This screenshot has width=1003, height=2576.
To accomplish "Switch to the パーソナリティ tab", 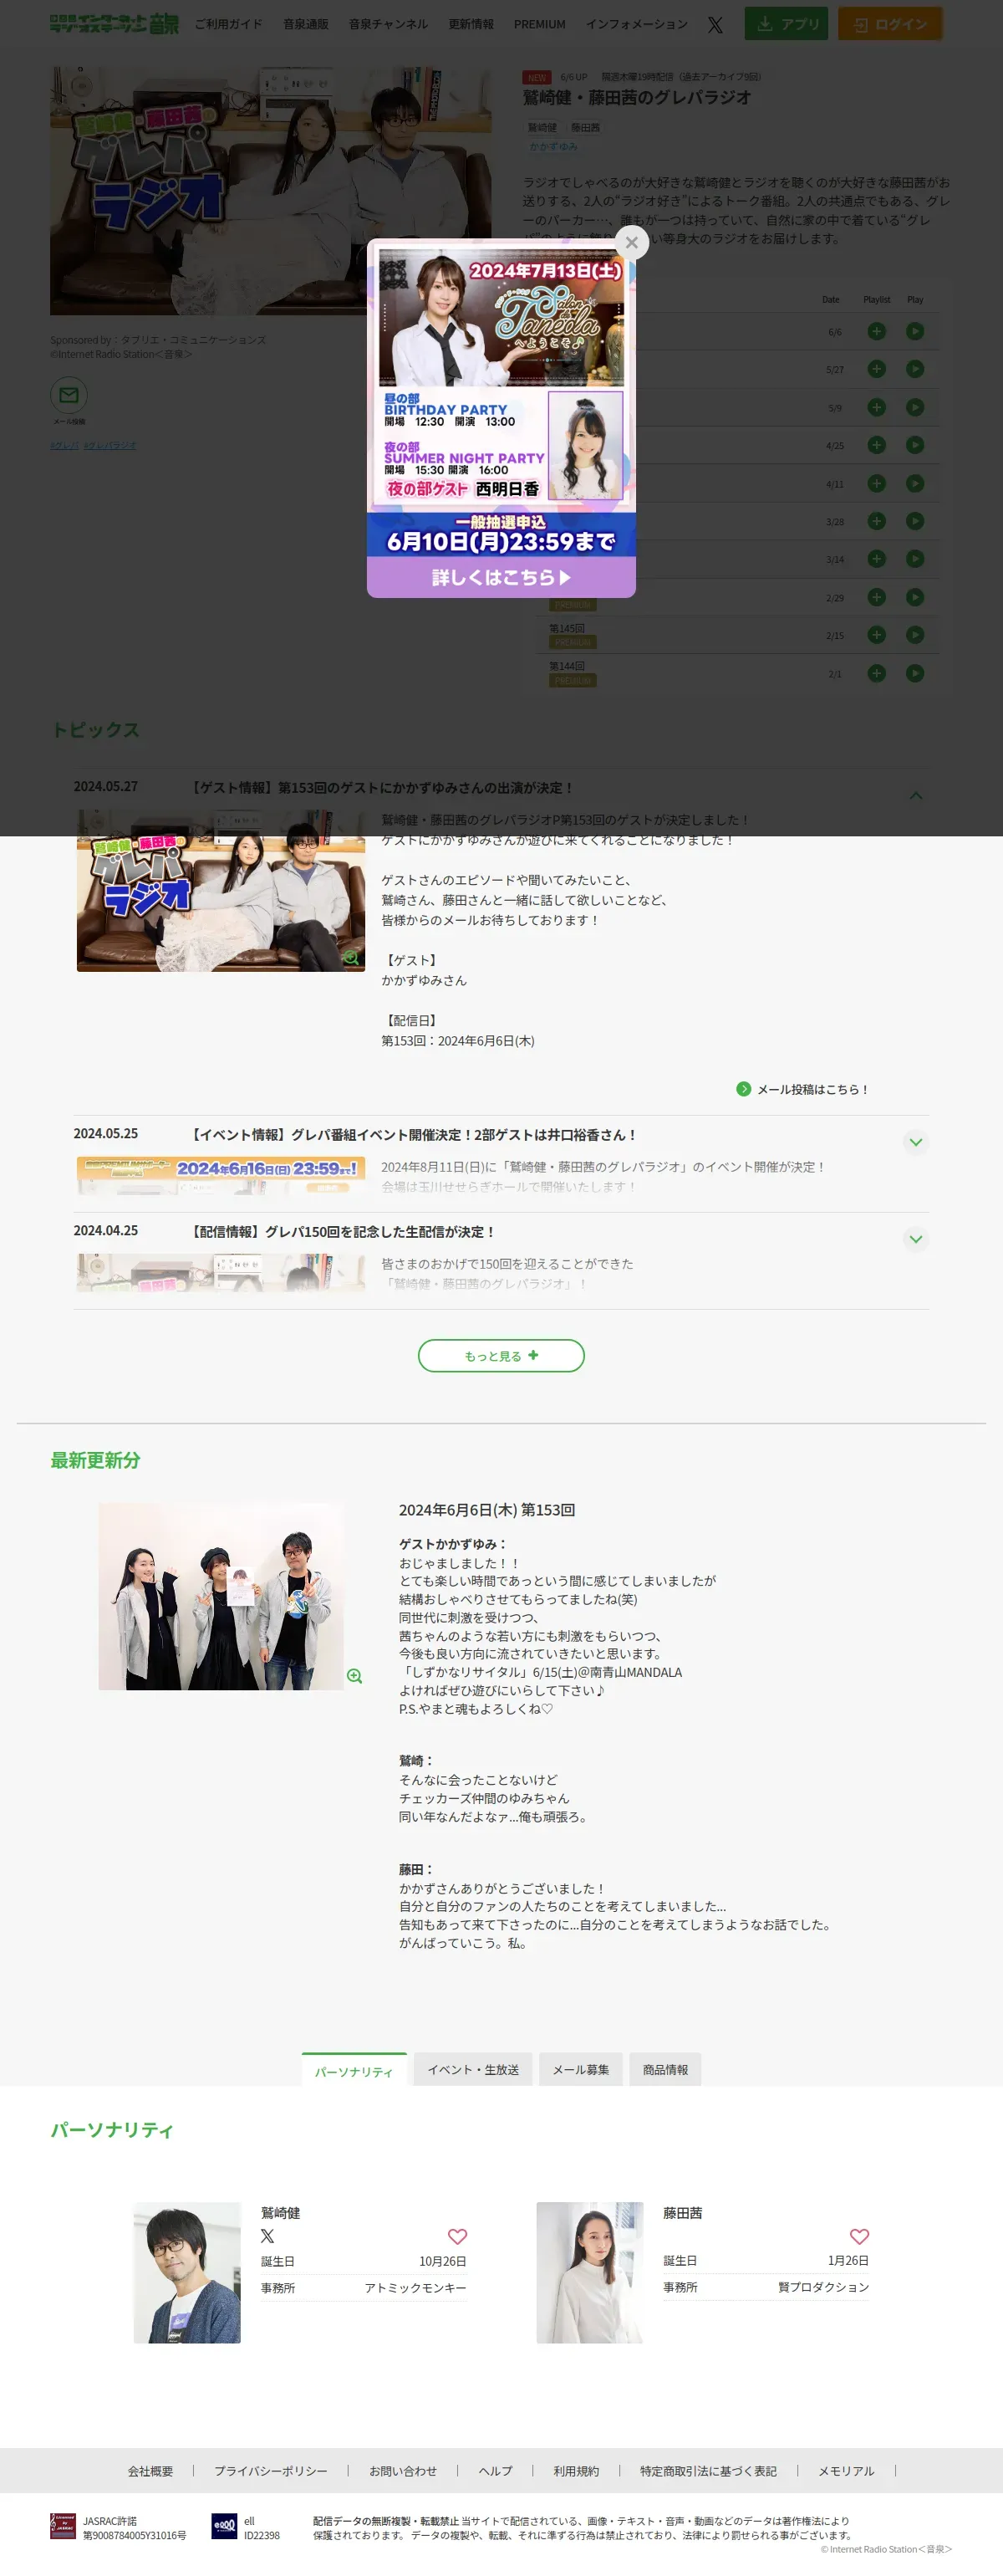I will pos(354,2070).
